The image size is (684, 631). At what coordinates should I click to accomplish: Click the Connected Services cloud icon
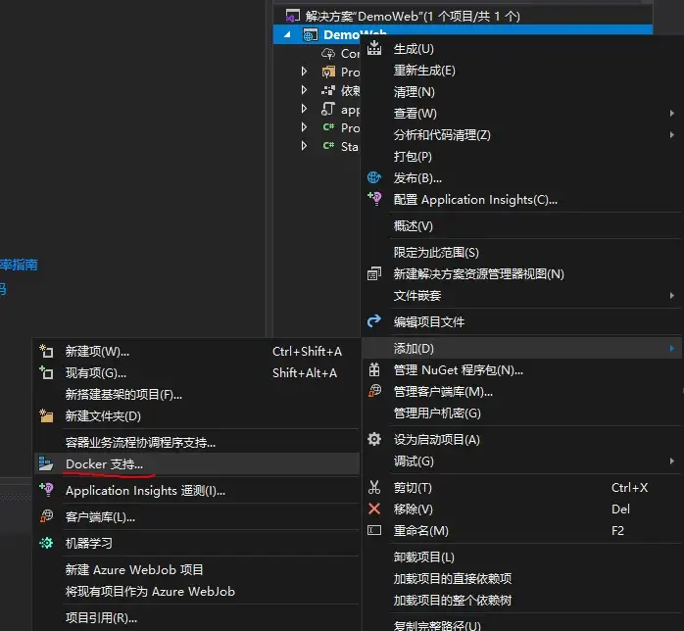click(328, 54)
